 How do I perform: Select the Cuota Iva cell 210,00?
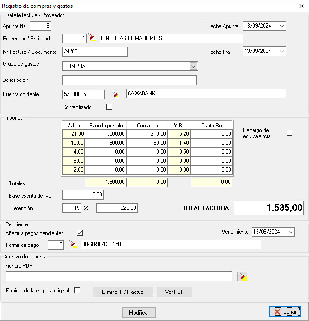point(147,134)
